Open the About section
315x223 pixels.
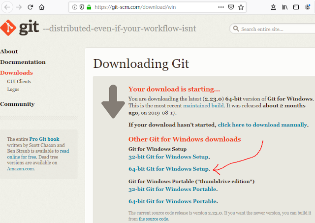(9, 51)
